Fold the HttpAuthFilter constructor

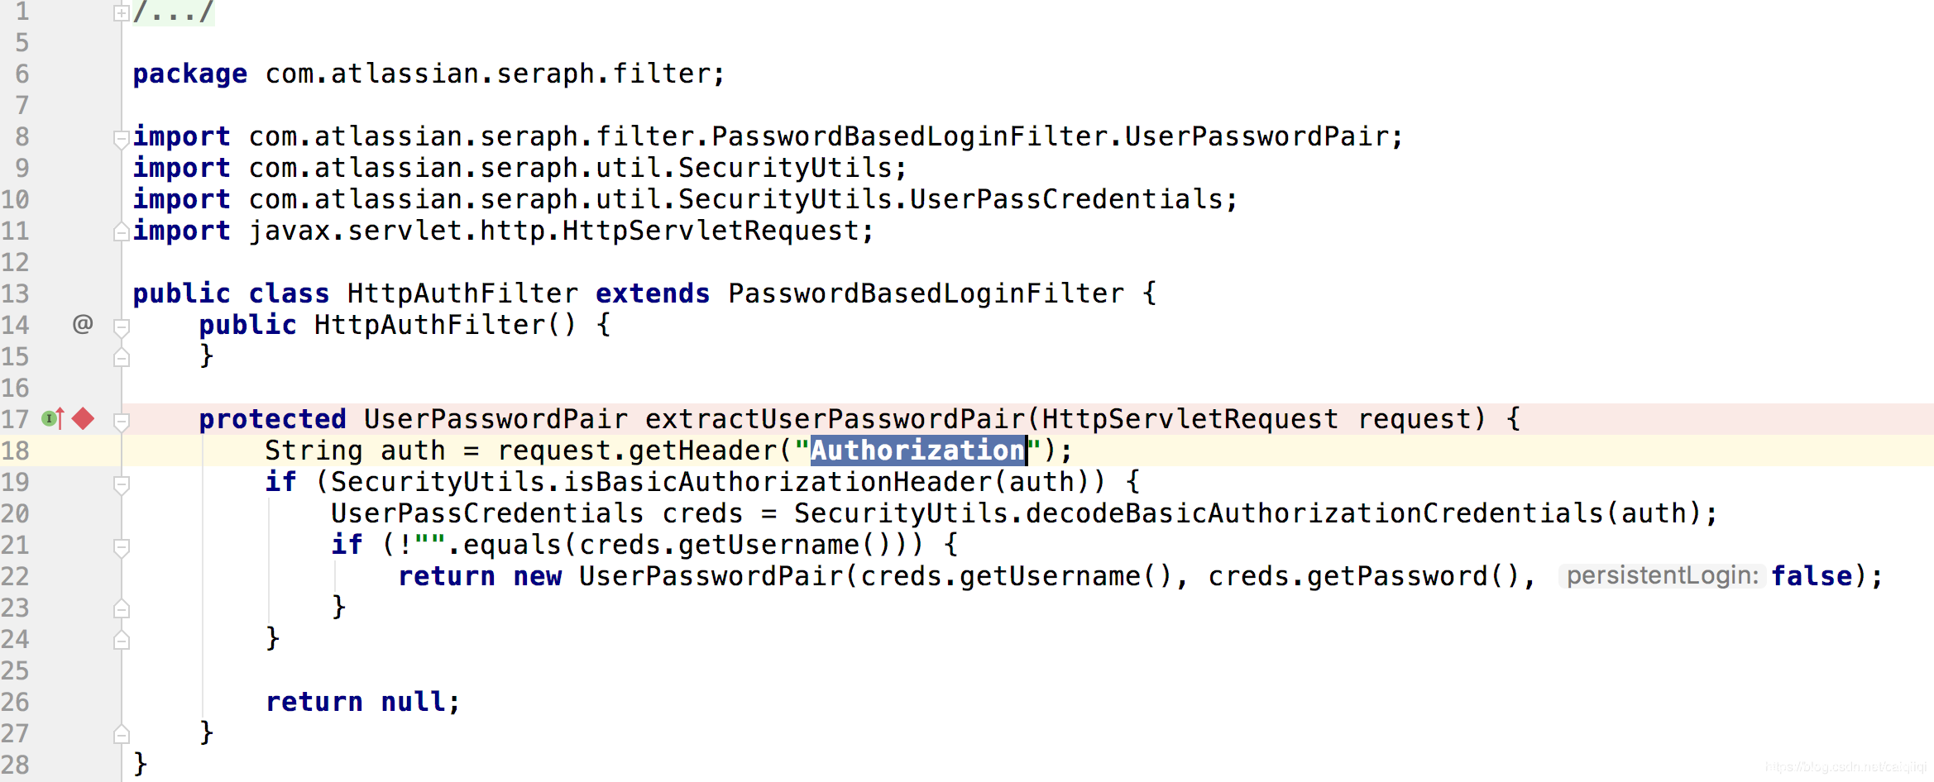(122, 327)
